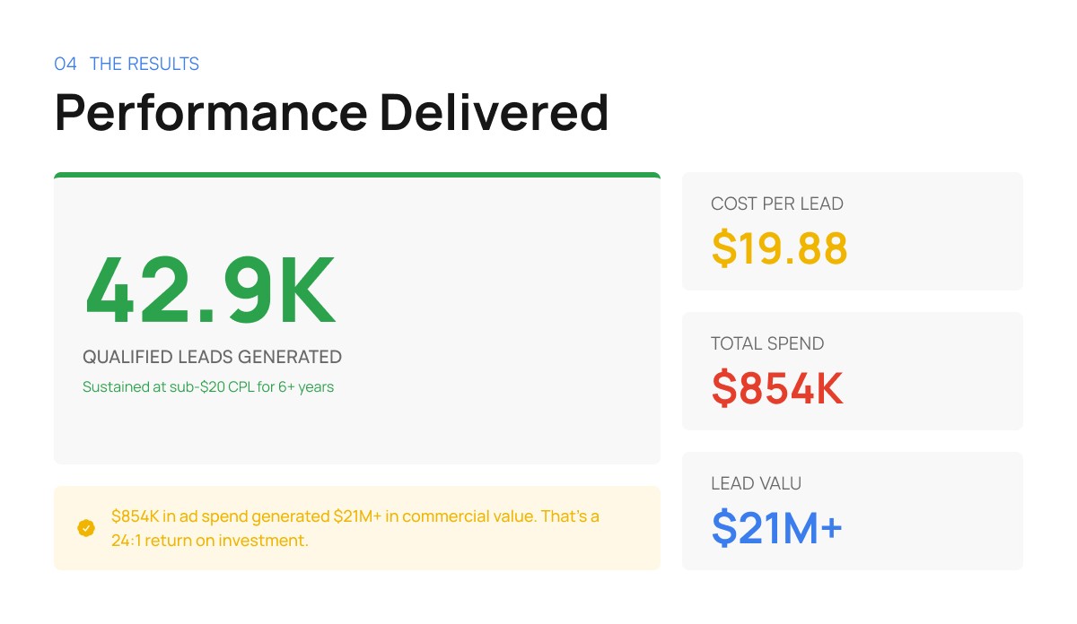
Task: Click the $21M+ blue value
Action: click(777, 527)
